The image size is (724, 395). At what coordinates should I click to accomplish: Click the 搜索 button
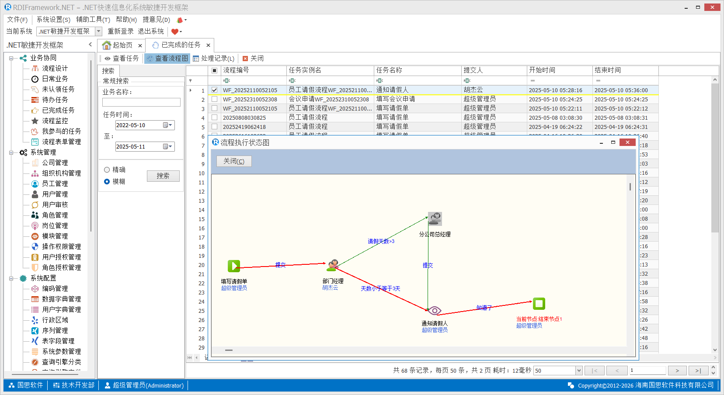(x=163, y=176)
